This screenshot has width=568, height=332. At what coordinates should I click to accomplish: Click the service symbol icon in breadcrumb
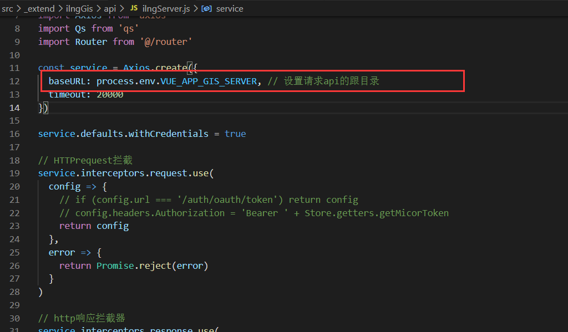(x=206, y=9)
